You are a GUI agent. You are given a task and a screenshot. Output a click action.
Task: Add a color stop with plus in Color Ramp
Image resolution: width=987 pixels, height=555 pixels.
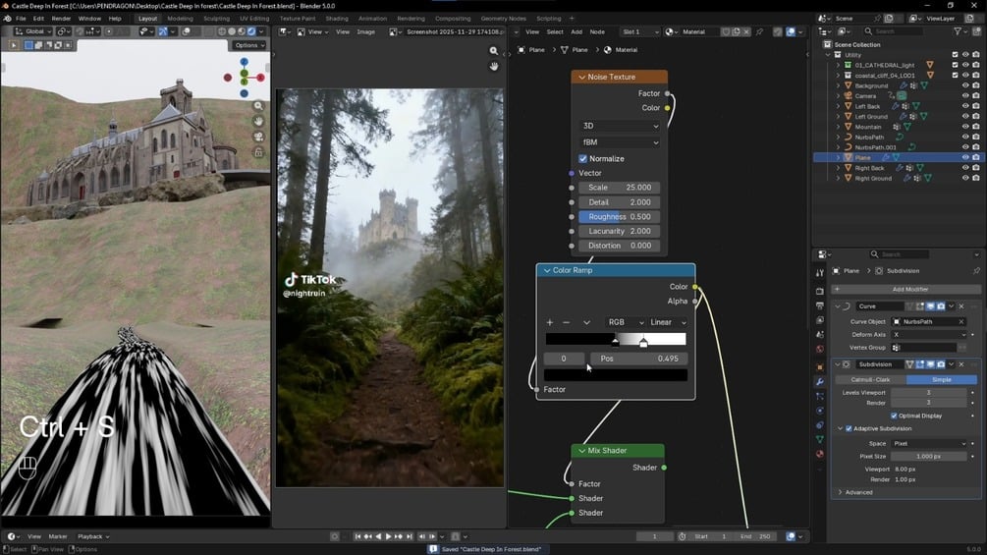tap(550, 322)
